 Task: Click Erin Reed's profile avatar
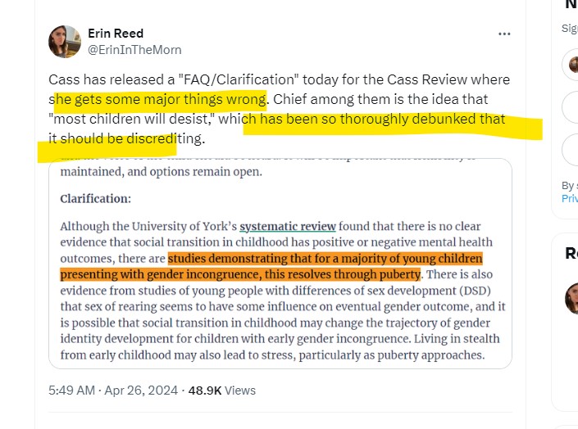64,42
